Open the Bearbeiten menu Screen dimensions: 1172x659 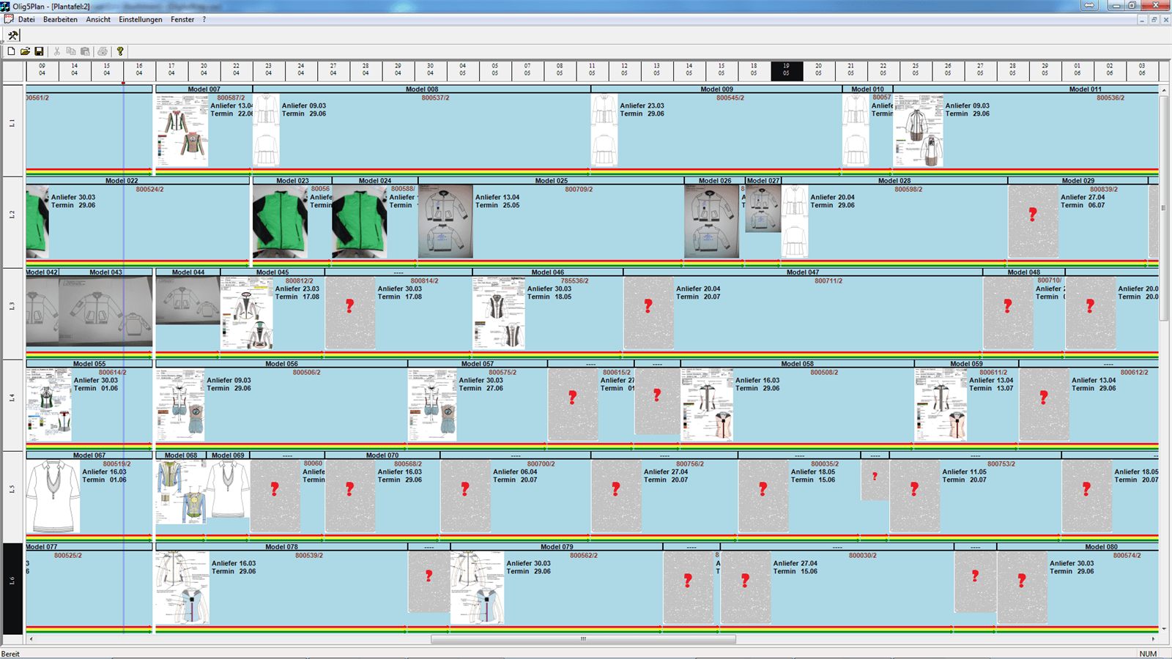coord(60,20)
